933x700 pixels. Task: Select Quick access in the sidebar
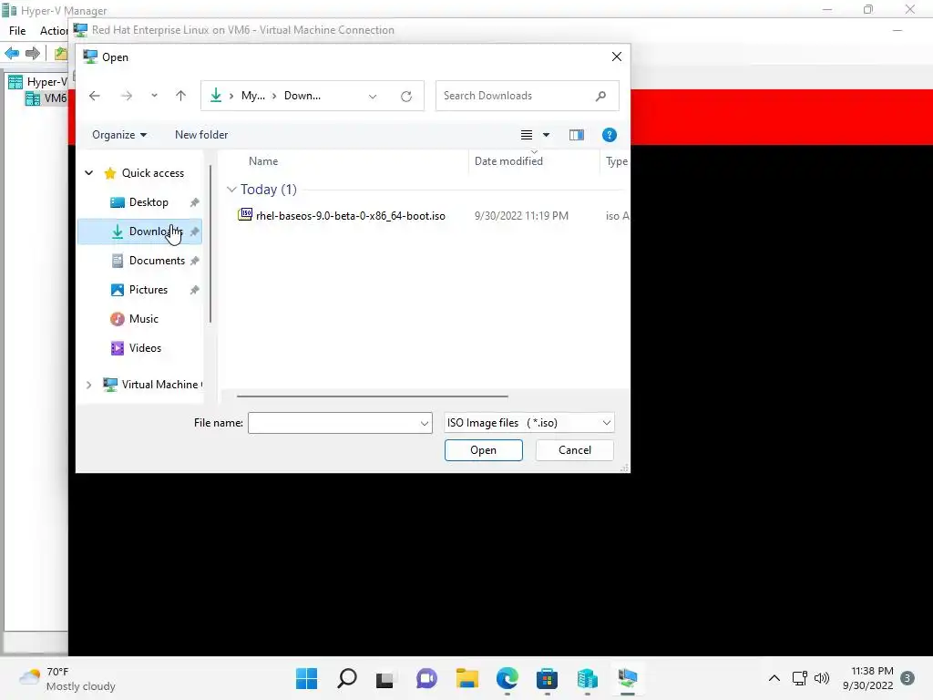click(x=153, y=173)
